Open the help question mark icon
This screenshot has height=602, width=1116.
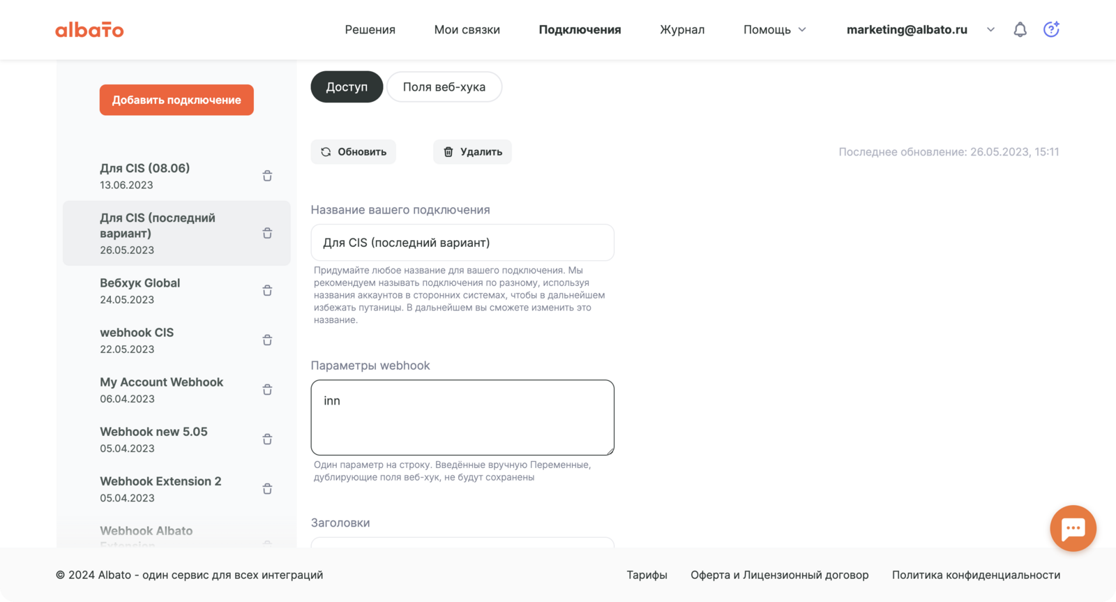coord(1051,29)
